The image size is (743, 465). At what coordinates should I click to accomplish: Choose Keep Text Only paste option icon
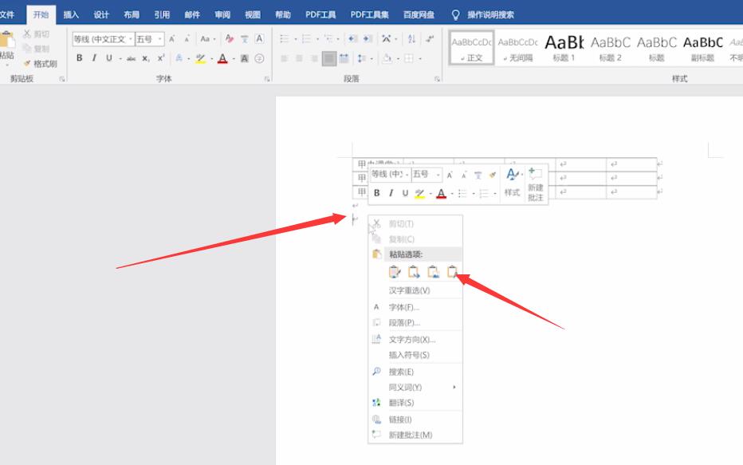pyautogui.click(x=452, y=272)
